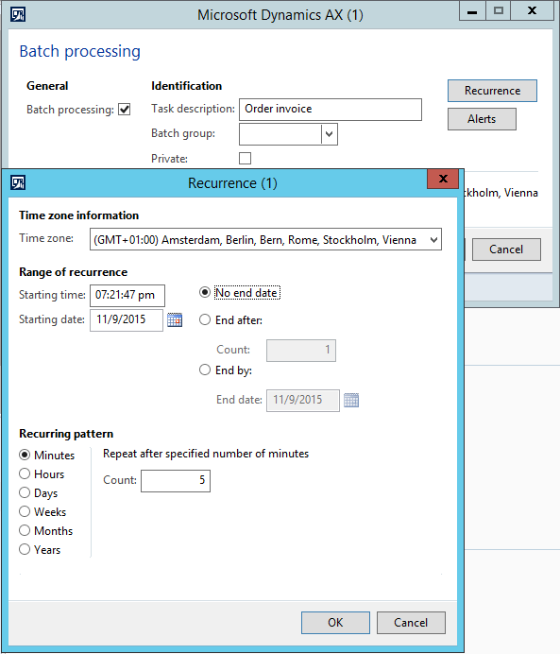Click Microsoft Dynamics AX window app icon

coord(18,14)
